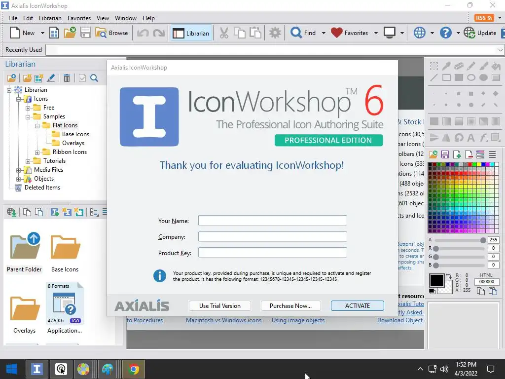
Task: Select the Application ICO file thumbnail
Action: pos(65,308)
